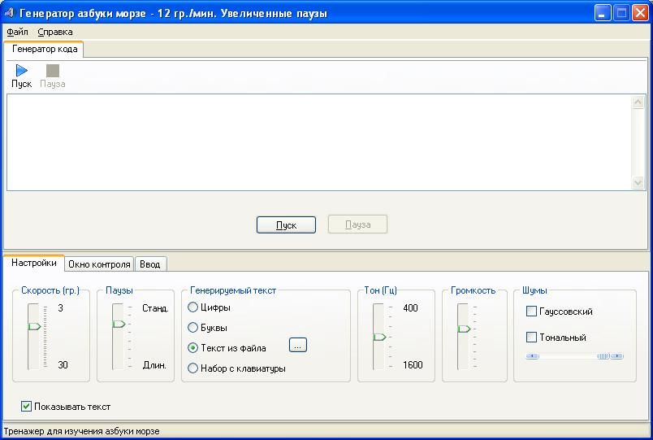Open the Файл menu
Viewport: 653px width, 440px height.
pos(17,32)
